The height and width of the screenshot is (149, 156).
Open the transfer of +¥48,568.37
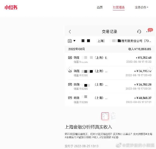point(110,100)
